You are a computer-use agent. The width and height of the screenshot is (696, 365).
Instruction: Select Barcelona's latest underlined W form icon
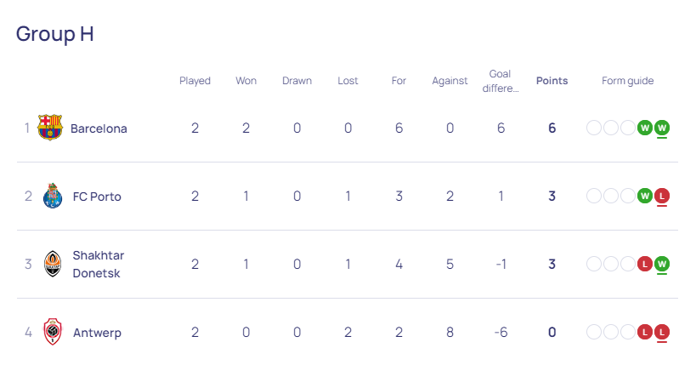[662, 128]
